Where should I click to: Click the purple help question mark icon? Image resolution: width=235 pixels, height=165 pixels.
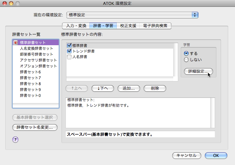[15, 140]
